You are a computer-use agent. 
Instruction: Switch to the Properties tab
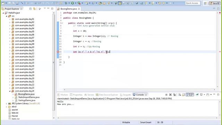pos(76,95)
